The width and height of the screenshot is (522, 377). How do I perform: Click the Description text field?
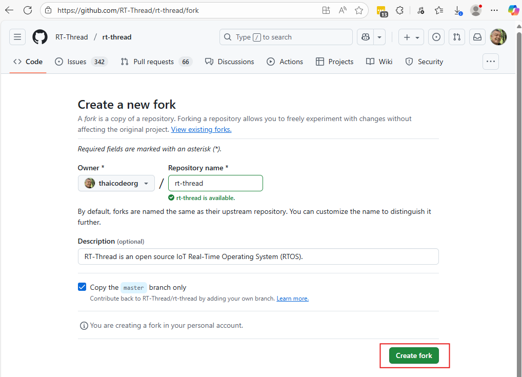[258, 256]
